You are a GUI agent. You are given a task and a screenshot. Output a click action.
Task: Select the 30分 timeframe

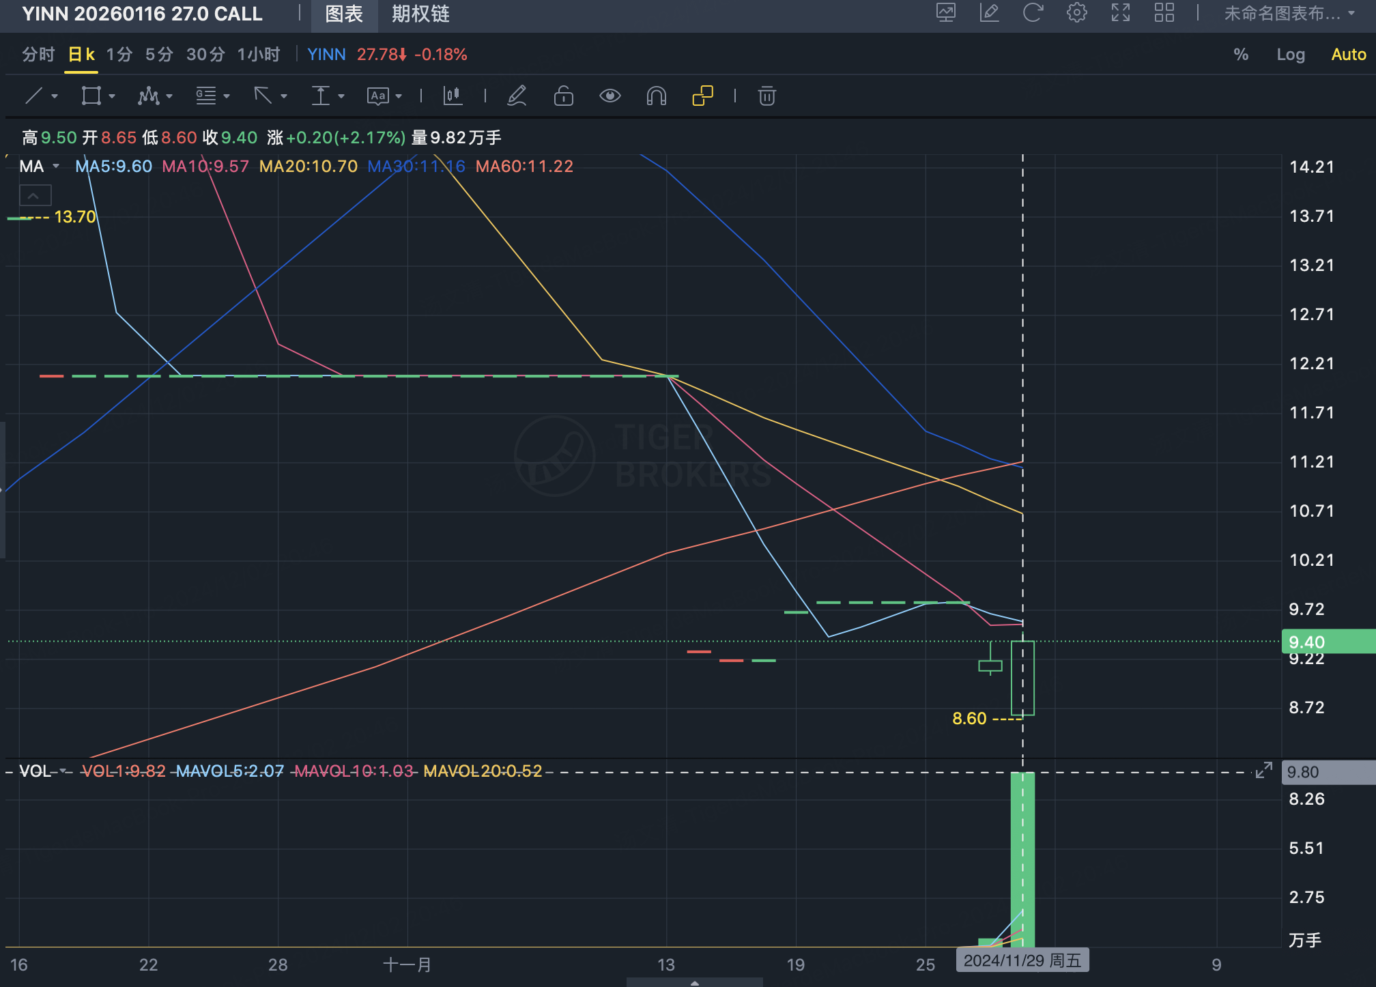pos(205,55)
